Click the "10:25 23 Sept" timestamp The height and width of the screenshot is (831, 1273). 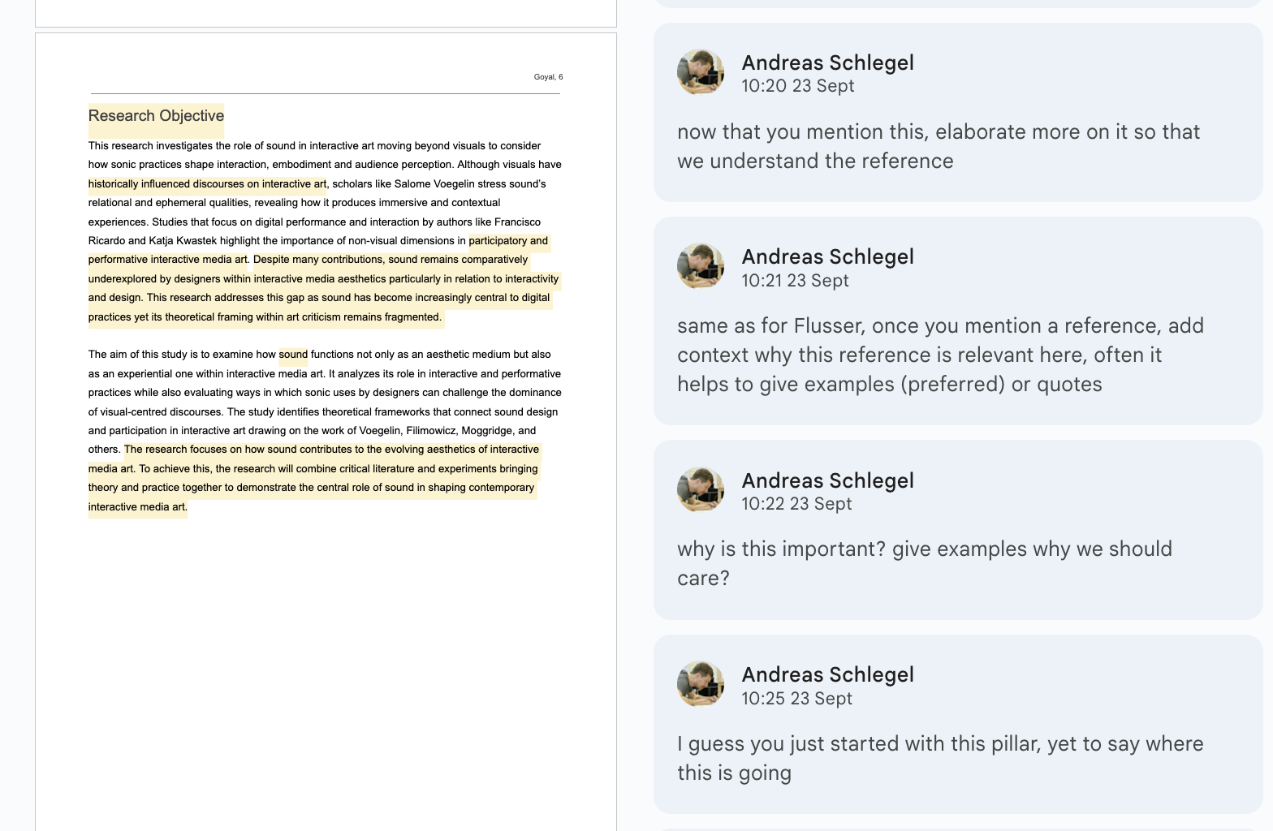[796, 699]
